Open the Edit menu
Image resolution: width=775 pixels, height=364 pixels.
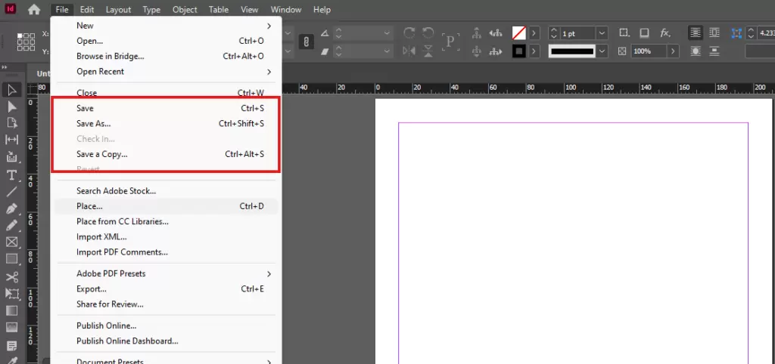point(87,10)
